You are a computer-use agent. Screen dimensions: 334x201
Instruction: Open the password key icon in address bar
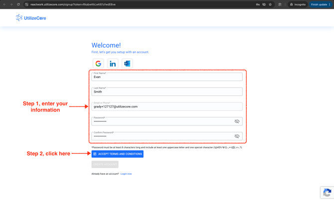tap(258, 4)
